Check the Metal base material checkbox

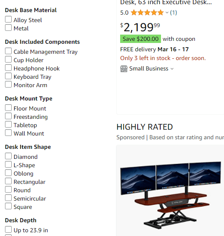pyautogui.click(x=8, y=28)
